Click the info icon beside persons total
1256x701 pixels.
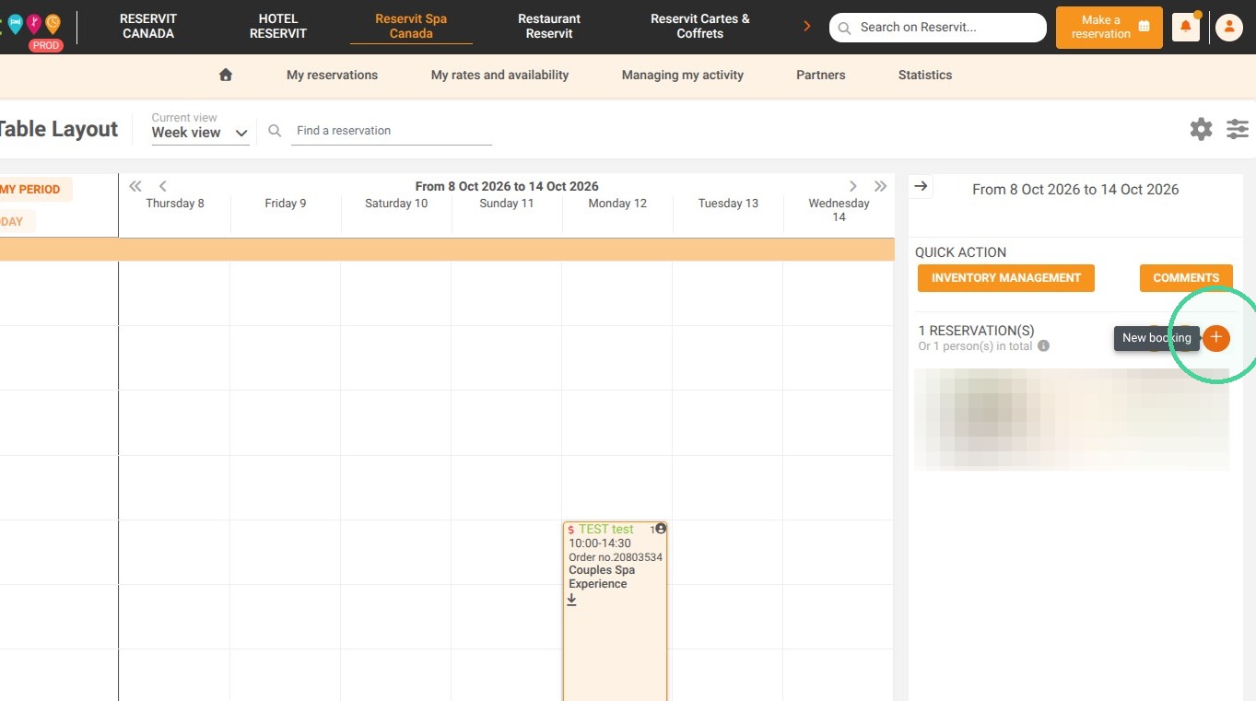tap(1043, 346)
